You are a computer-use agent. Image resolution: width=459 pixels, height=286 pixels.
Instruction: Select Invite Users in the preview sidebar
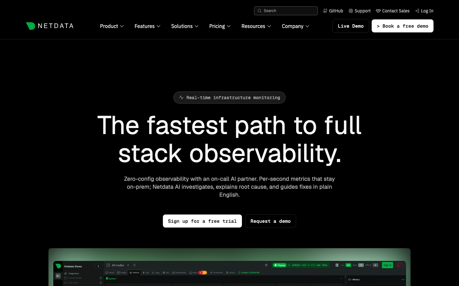click(x=71, y=283)
